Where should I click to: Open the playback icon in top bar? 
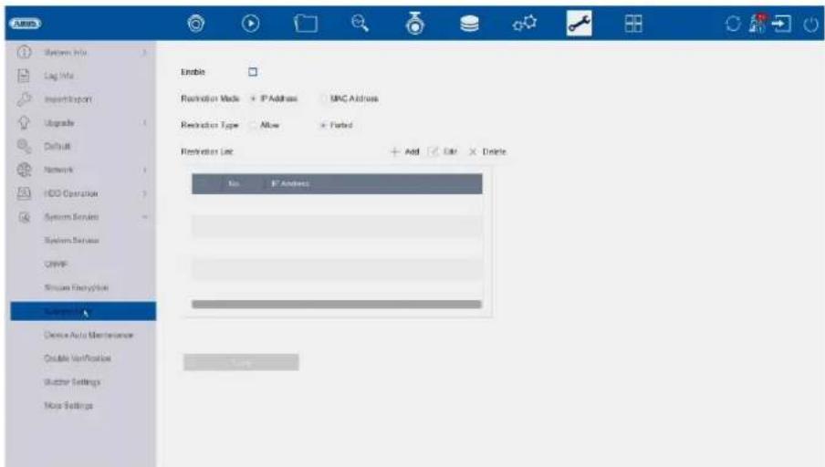(x=250, y=24)
